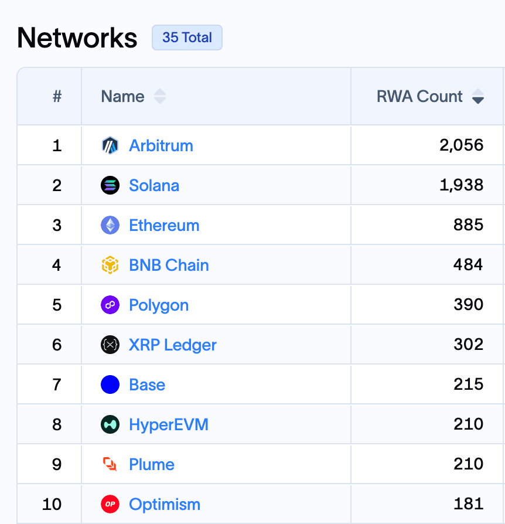Select the 390 RWA count cell
Viewport: 505px width, 524px height.
(428, 305)
